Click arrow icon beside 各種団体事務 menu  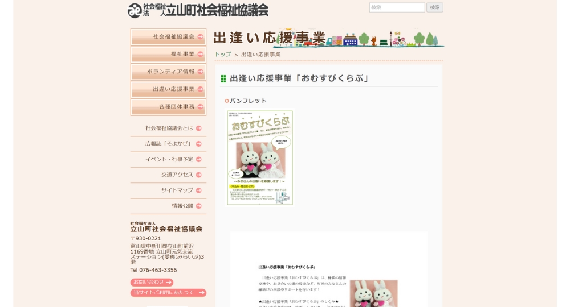pos(200,107)
